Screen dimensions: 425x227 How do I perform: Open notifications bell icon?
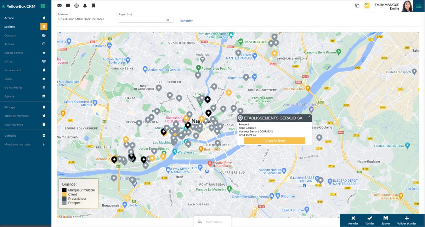pyautogui.click(x=85, y=6)
